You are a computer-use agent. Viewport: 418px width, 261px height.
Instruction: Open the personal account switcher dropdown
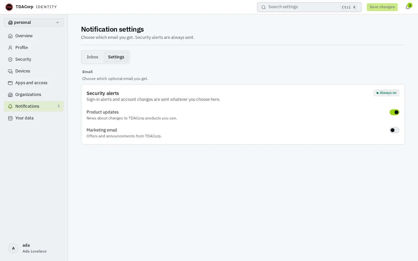[34, 23]
